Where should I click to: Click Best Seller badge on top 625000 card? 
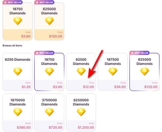[44, 2]
